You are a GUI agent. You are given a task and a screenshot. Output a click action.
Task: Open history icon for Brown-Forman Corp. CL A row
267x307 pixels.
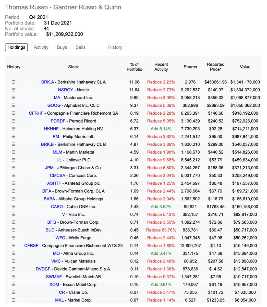coord(14,191)
